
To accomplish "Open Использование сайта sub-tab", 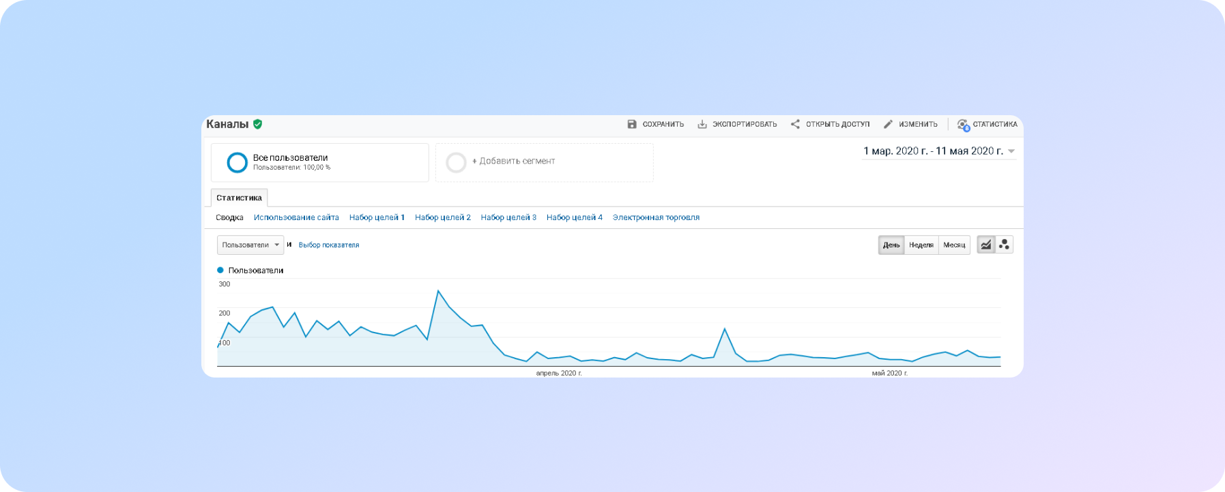I will click(296, 218).
